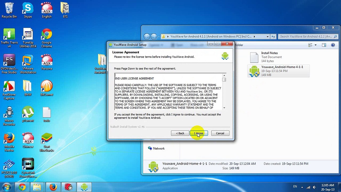Screen dimensions: 341x192
Task: Launch FastStone Capture desktop icon
Action: point(9,90)
